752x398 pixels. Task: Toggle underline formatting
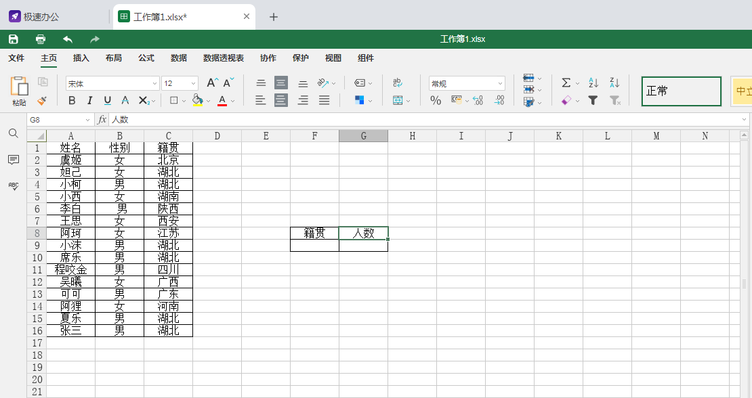pos(108,100)
